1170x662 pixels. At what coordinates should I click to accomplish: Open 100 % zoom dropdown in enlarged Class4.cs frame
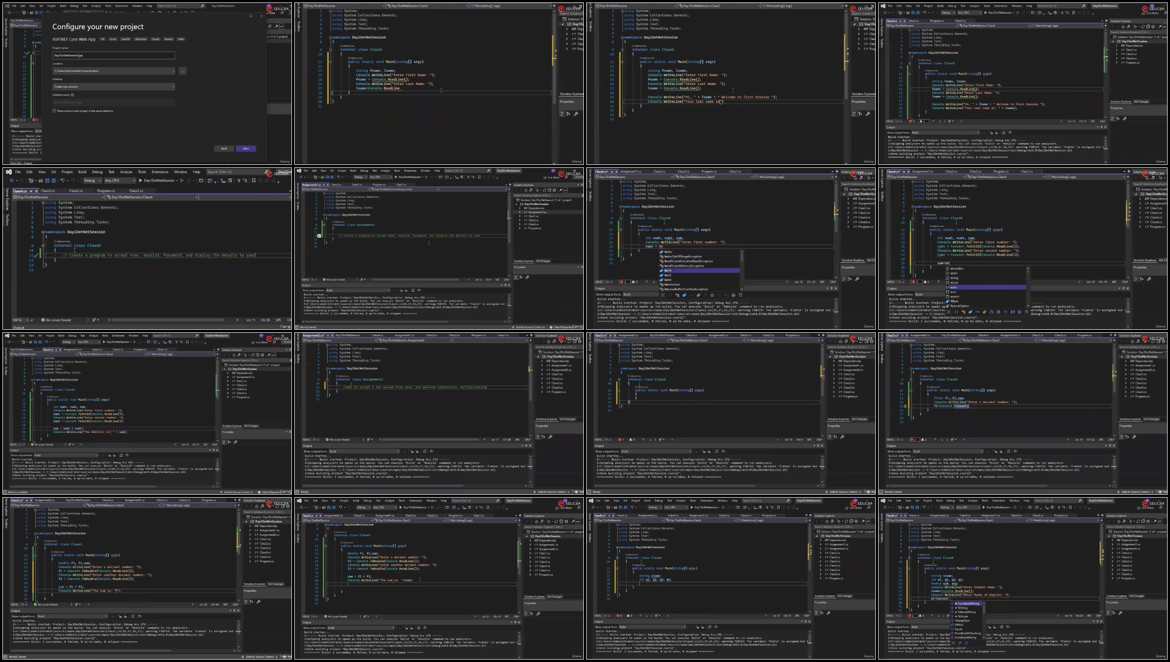coord(21,320)
